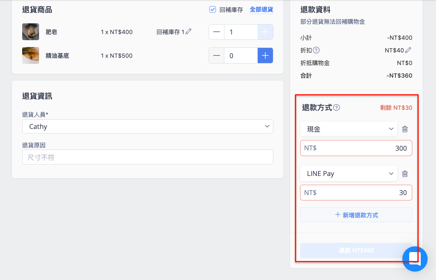Image resolution: width=436 pixels, height=280 pixels.
Task: Delete the LINE Pay refund method
Action: coord(405,174)
